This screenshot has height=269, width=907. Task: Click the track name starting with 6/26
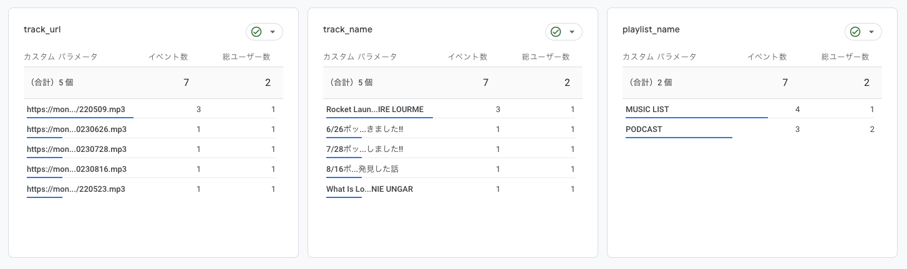(365, 130)
